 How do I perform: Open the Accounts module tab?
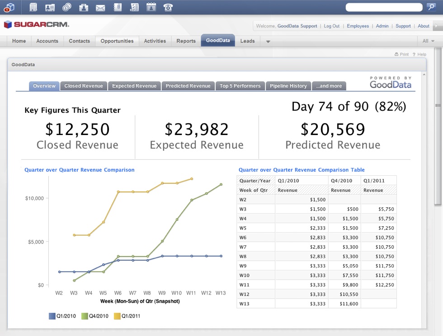(47, 41)
